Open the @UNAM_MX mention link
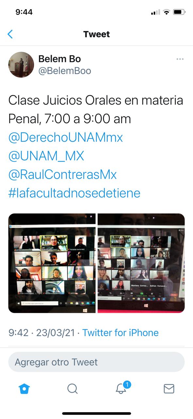 click(46, 156)
